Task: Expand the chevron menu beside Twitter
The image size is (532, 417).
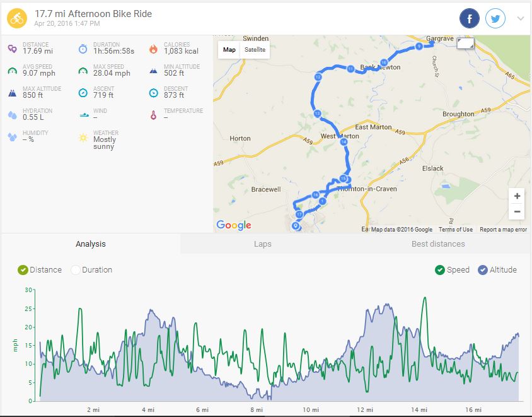Action: pos(521,18)
